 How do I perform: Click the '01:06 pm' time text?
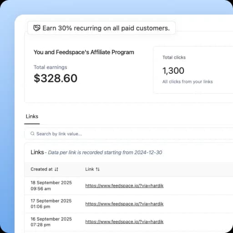pos(41,207)
